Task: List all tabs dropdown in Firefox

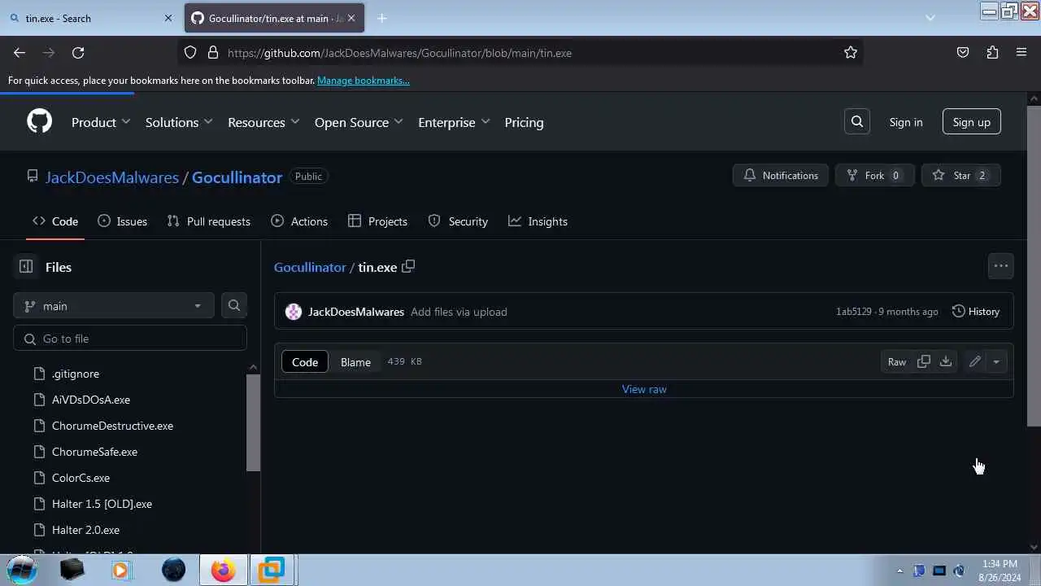Action: click(930, 18)
